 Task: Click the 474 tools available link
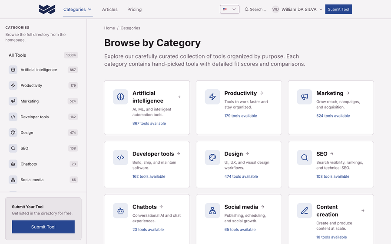point(241,176)
